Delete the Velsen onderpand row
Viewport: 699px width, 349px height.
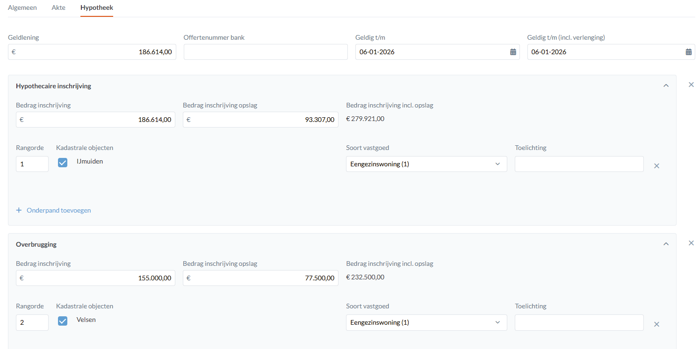point(656,324)
